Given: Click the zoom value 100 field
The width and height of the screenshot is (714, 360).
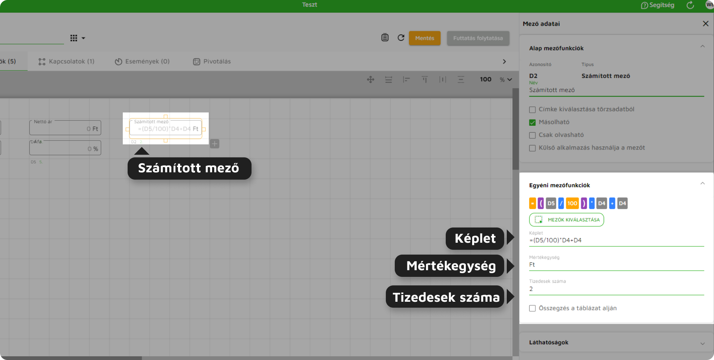Looking at the screenshot, I should [x=486, y=79].
